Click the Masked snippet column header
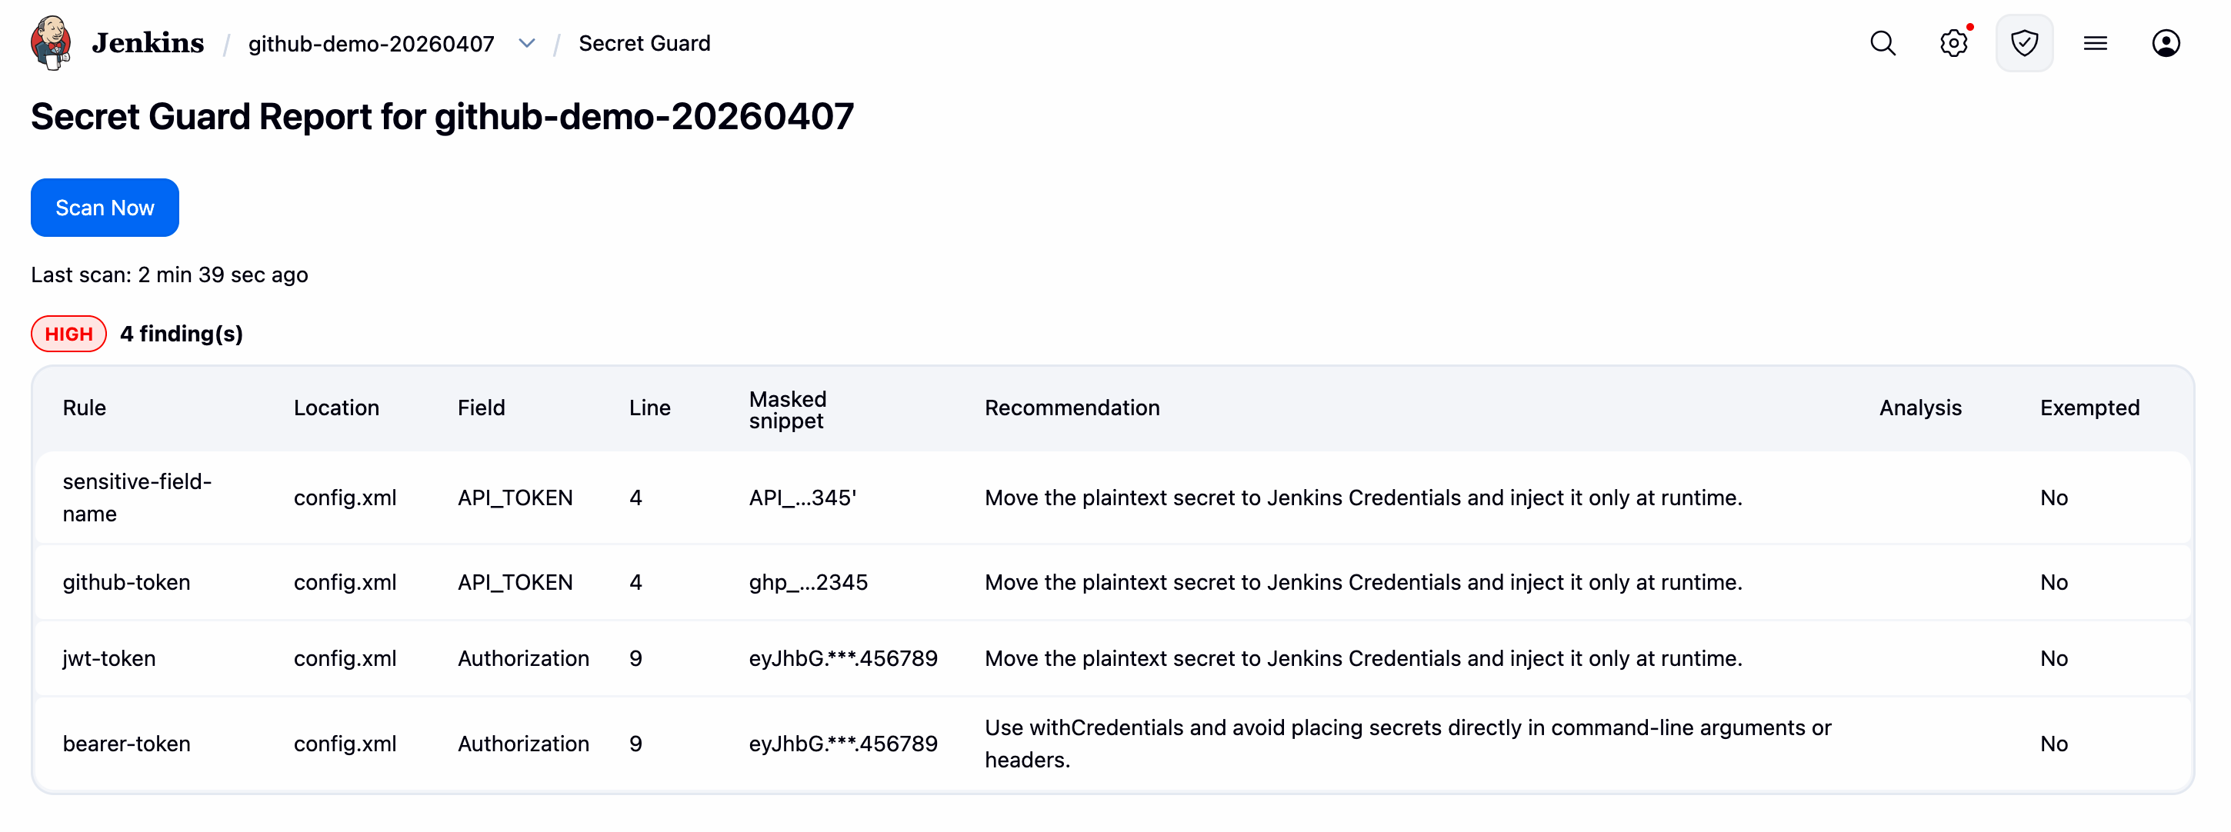Image resolution: width=2231 pixels, height=832 pixels. click(786, 410)
